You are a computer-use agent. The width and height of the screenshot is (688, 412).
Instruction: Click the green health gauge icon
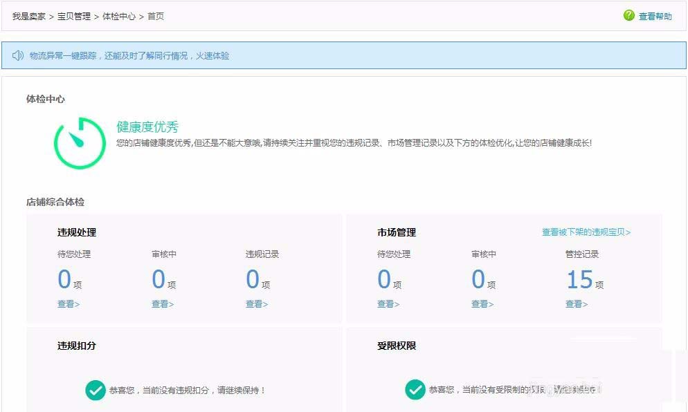coord(80,143)
